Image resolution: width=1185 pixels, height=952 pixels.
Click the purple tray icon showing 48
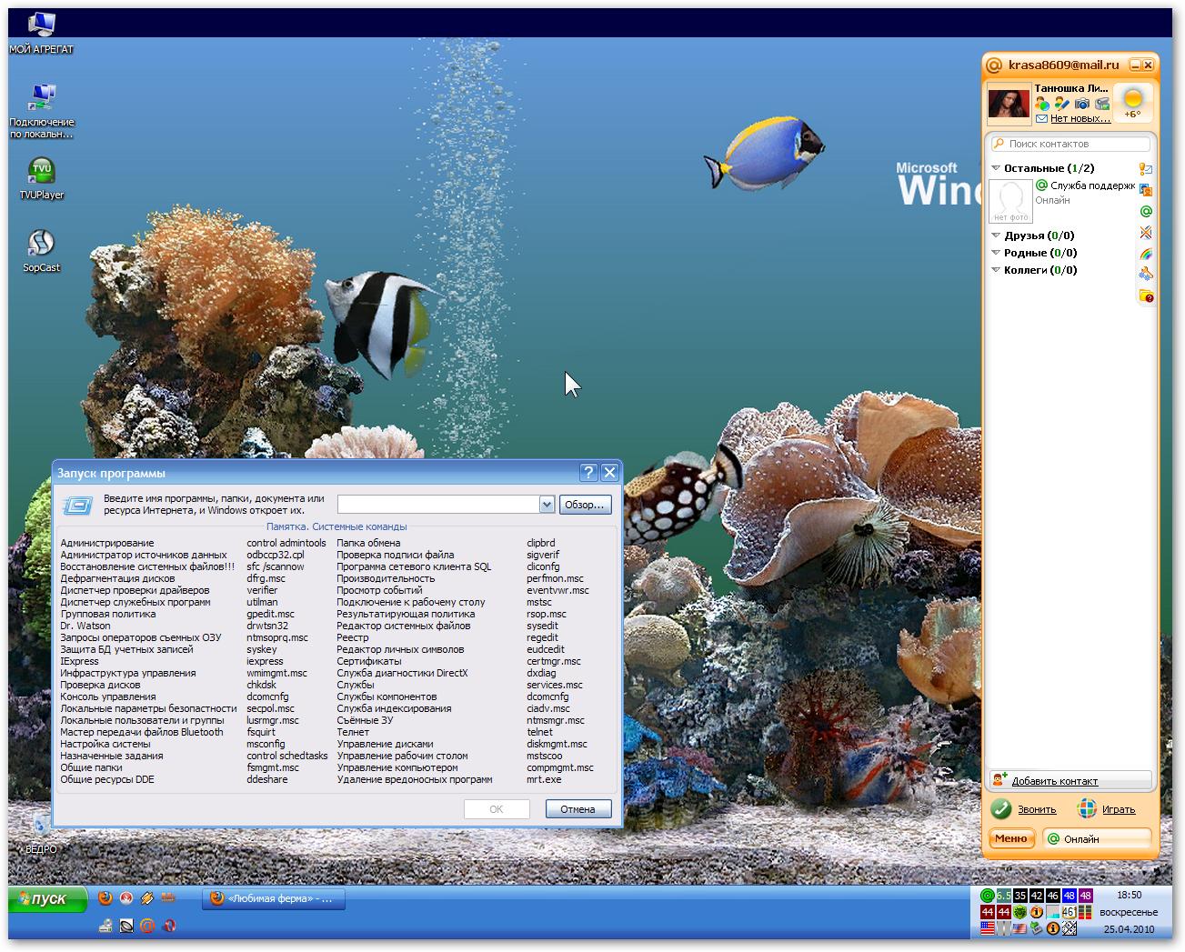point(1086,896)
